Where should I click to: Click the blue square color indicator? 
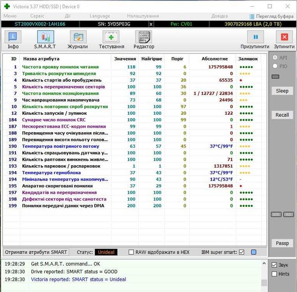click(254, 252)
